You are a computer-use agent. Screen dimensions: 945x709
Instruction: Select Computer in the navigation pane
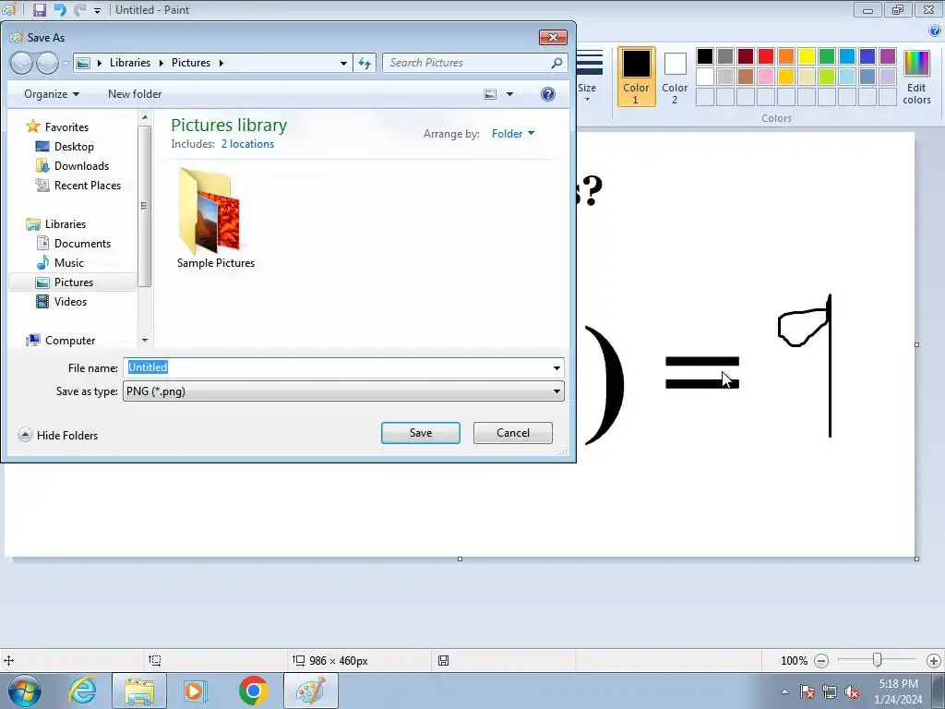click(70, 341)
